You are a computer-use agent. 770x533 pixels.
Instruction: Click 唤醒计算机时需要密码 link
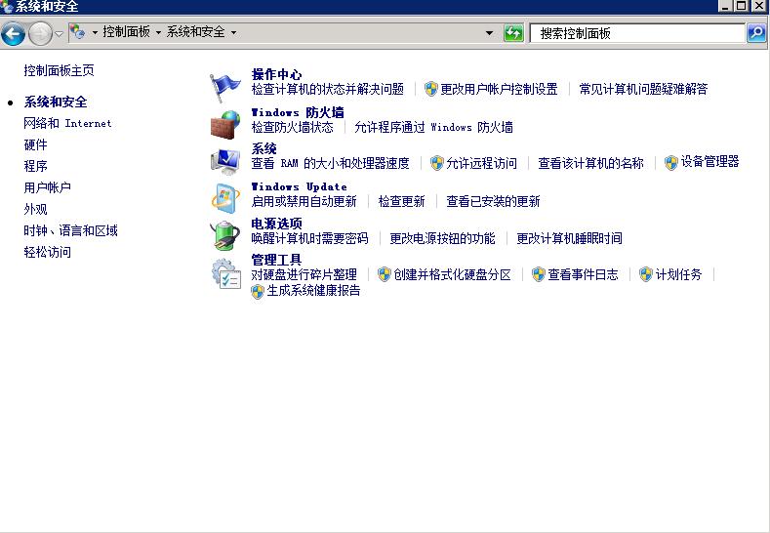pos(310,239)
